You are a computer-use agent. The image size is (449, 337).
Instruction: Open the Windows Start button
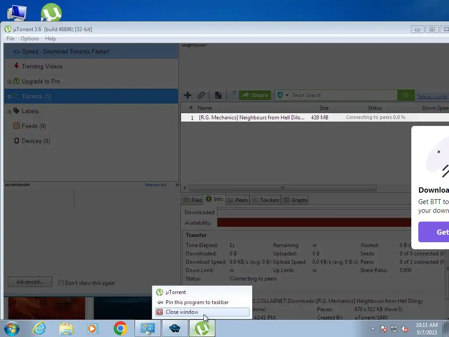click(11, 328)
